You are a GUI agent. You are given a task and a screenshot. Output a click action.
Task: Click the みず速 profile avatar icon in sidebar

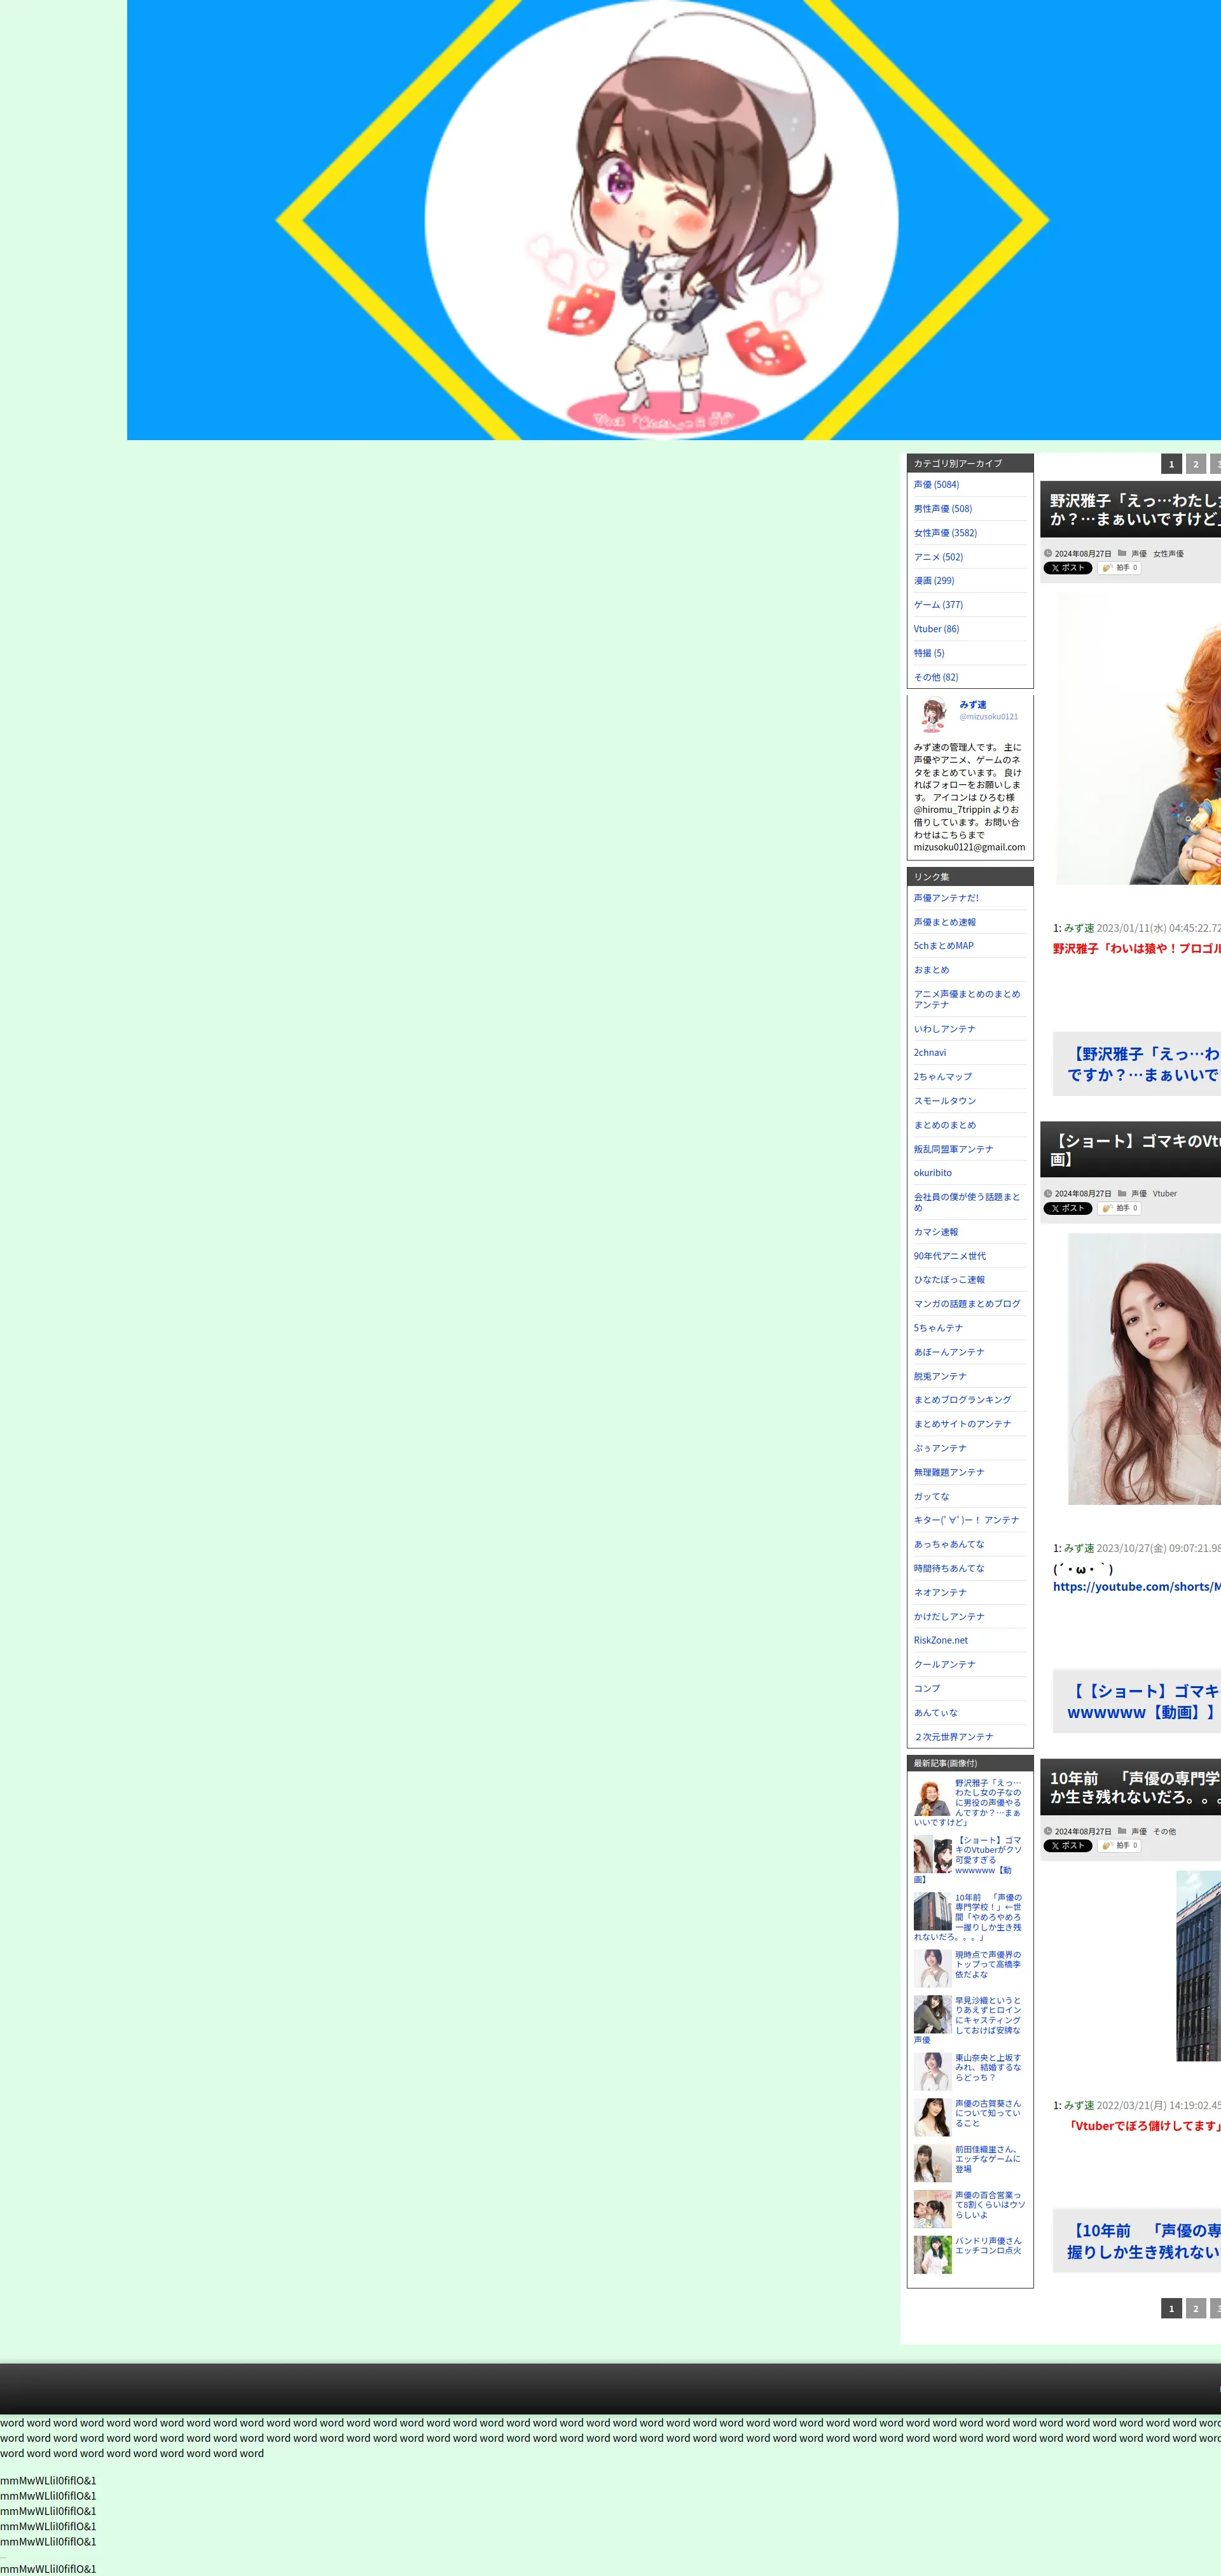click(933, 715)
